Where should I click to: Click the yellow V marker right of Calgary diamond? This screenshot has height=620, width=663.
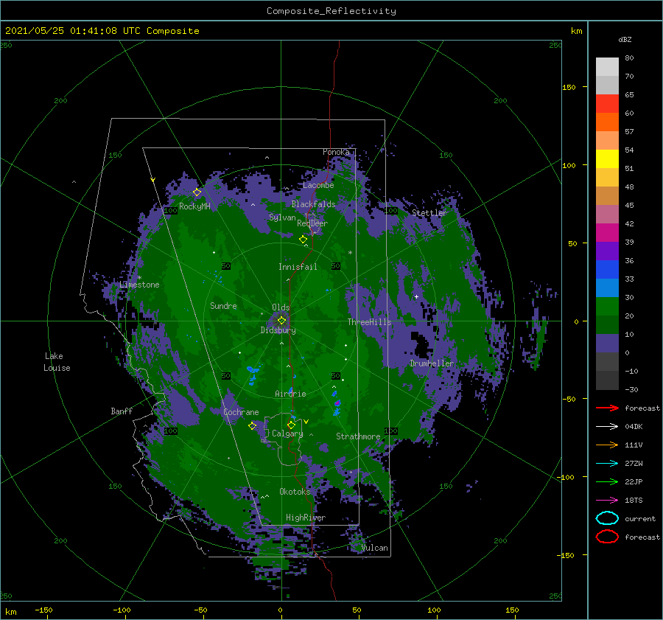point(306,422)
